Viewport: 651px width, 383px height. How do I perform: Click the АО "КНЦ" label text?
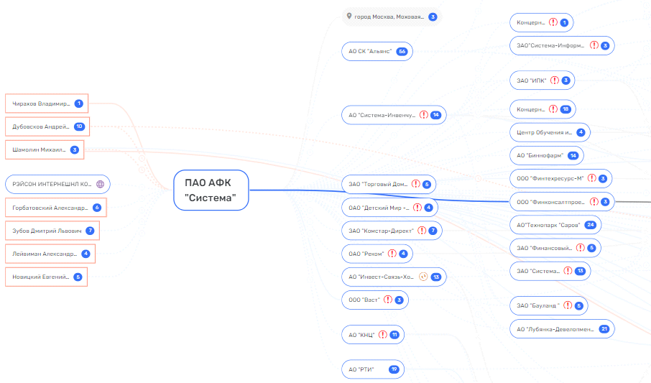pyautogui.click(x=361, y=335)
